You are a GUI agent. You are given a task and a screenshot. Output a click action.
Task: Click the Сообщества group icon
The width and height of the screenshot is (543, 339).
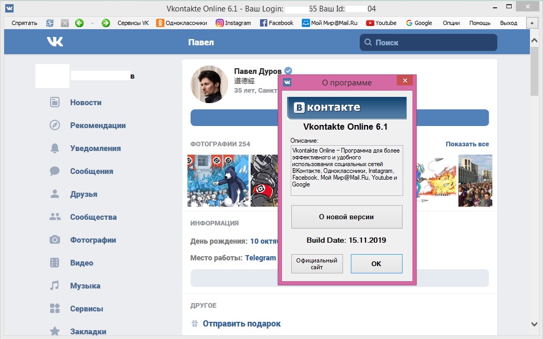(55, 217)
